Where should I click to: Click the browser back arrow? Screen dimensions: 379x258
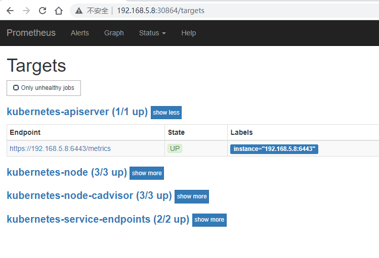click(x=10, y=11)
